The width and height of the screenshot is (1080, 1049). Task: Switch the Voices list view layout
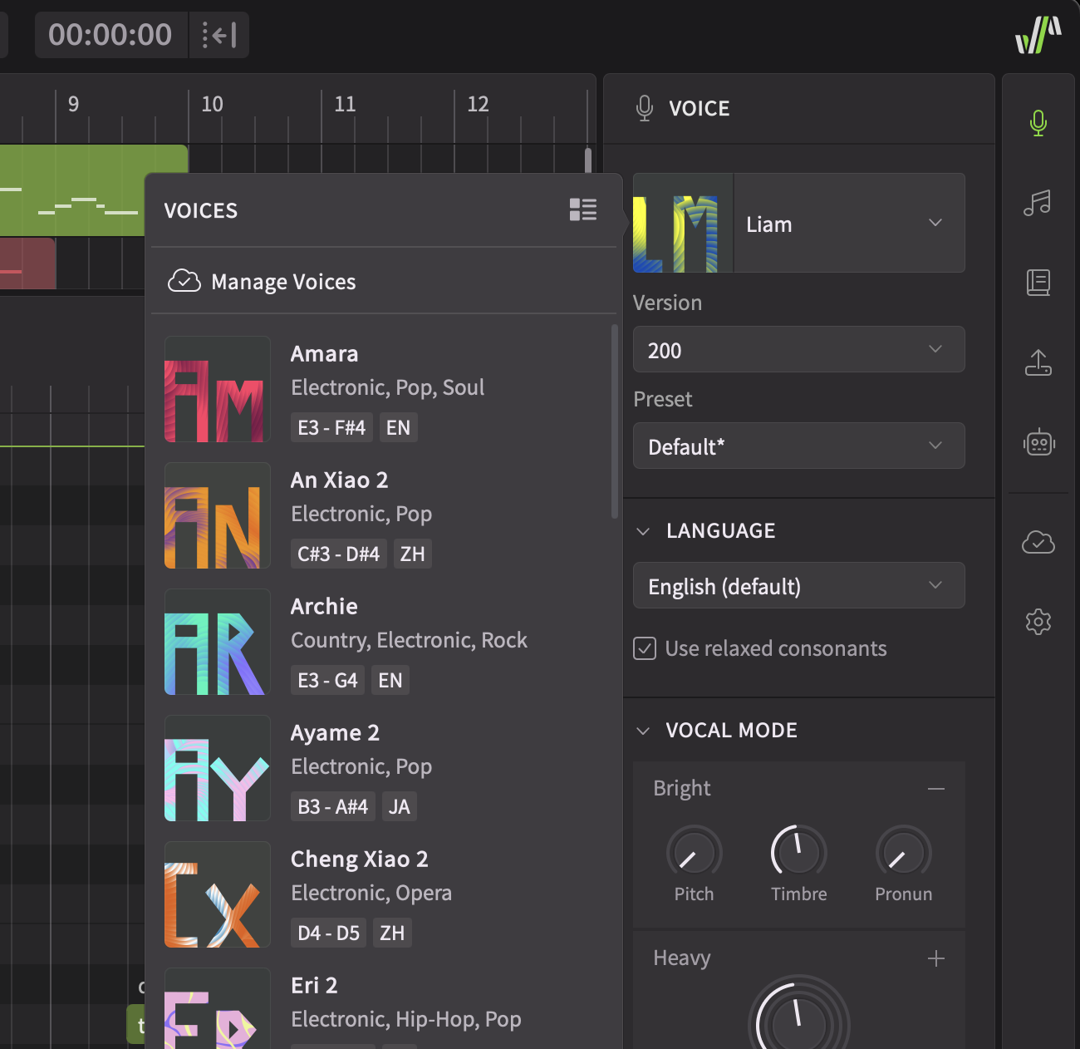[583, 210]
